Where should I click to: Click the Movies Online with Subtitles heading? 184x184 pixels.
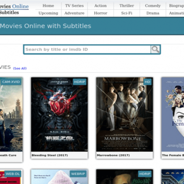[x=45, y=26]
